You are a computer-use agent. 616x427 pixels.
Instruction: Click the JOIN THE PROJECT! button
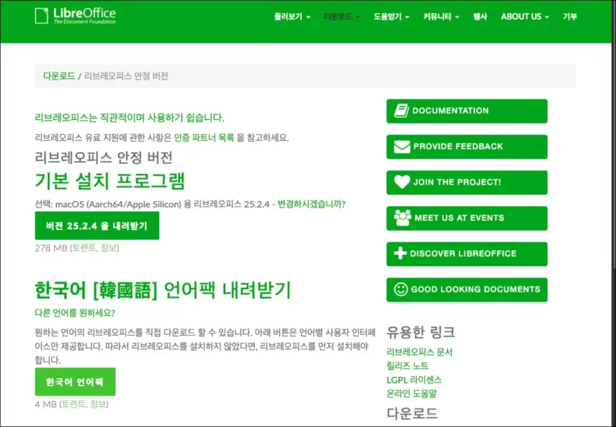coord(467,182)
